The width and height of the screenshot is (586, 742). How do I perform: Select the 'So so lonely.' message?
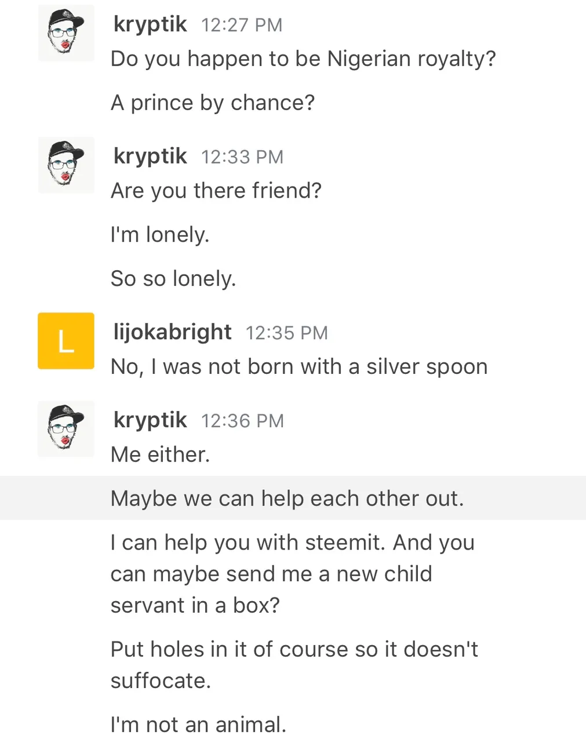point(173,279)
